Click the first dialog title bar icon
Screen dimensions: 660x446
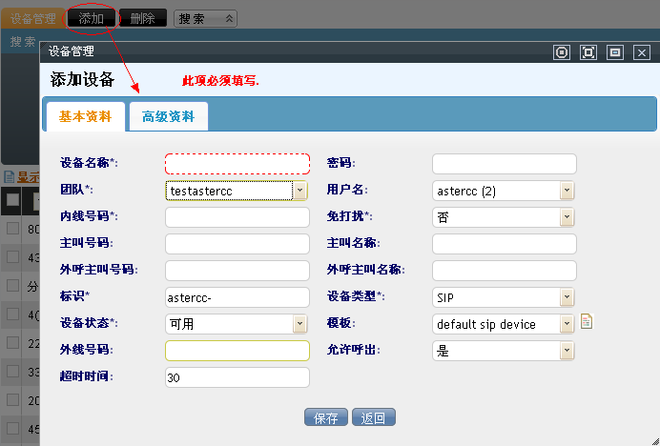click(562, 52)
